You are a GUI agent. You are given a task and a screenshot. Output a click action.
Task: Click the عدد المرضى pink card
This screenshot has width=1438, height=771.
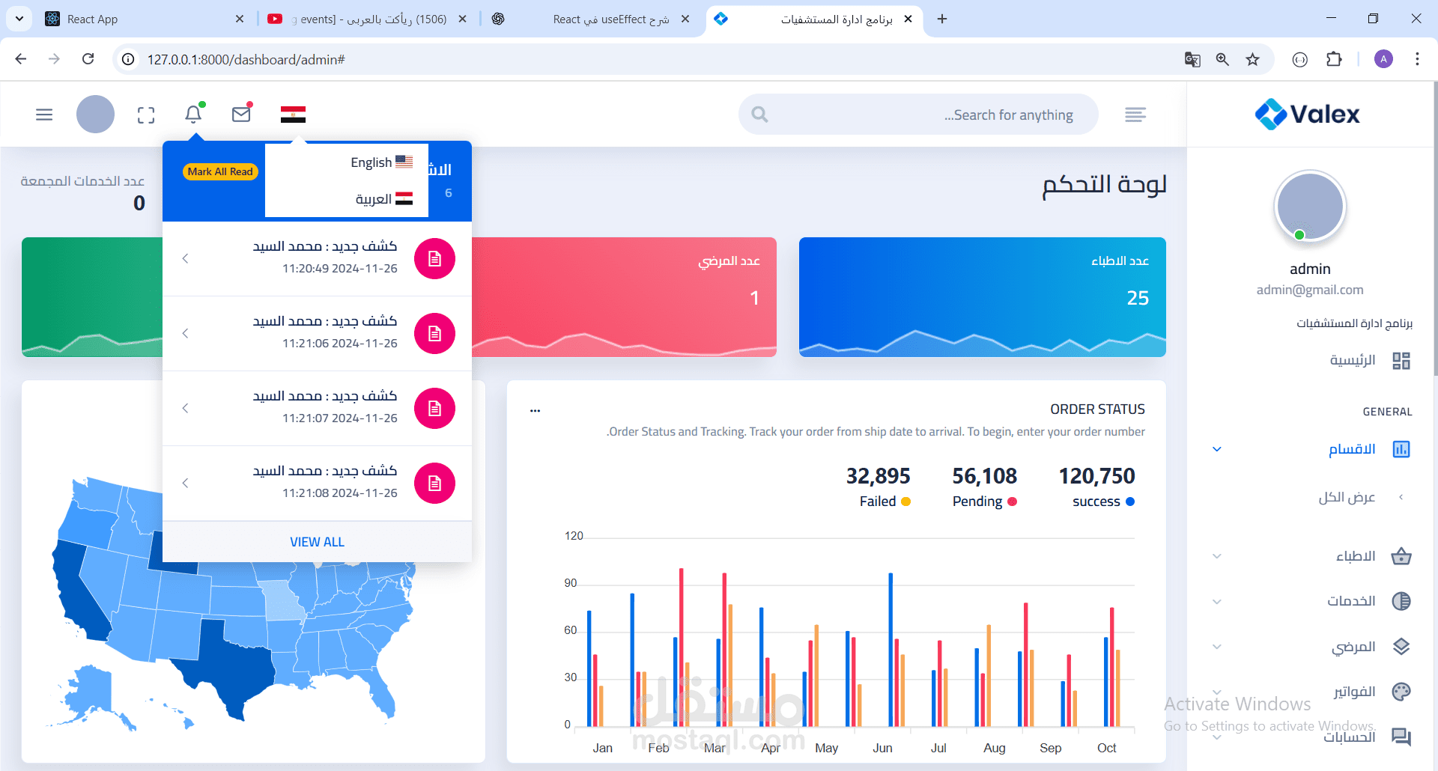pos(624,297)
